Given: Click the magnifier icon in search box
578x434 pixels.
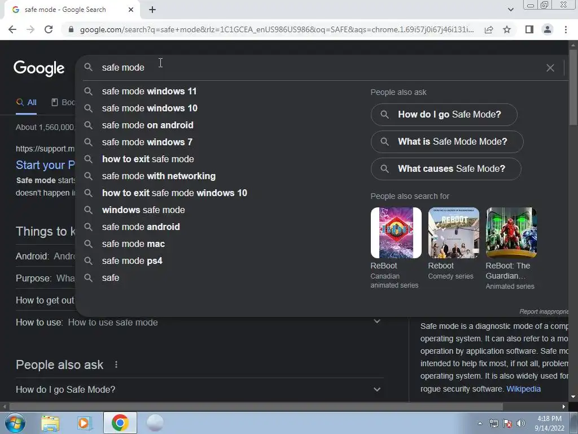Looking at the screenshot, I should (88, 67).
